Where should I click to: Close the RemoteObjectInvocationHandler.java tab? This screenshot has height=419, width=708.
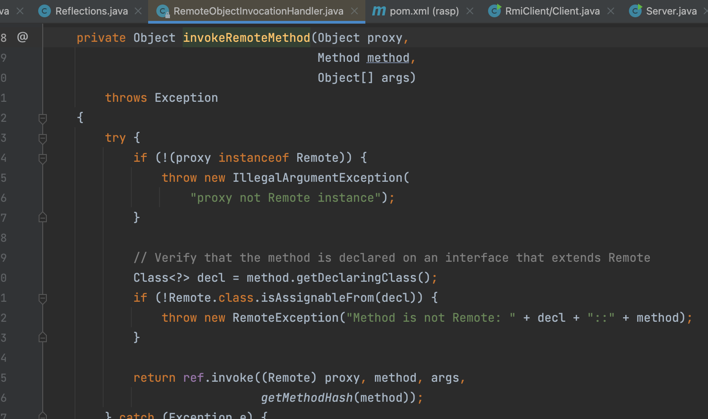pos(354,11)
